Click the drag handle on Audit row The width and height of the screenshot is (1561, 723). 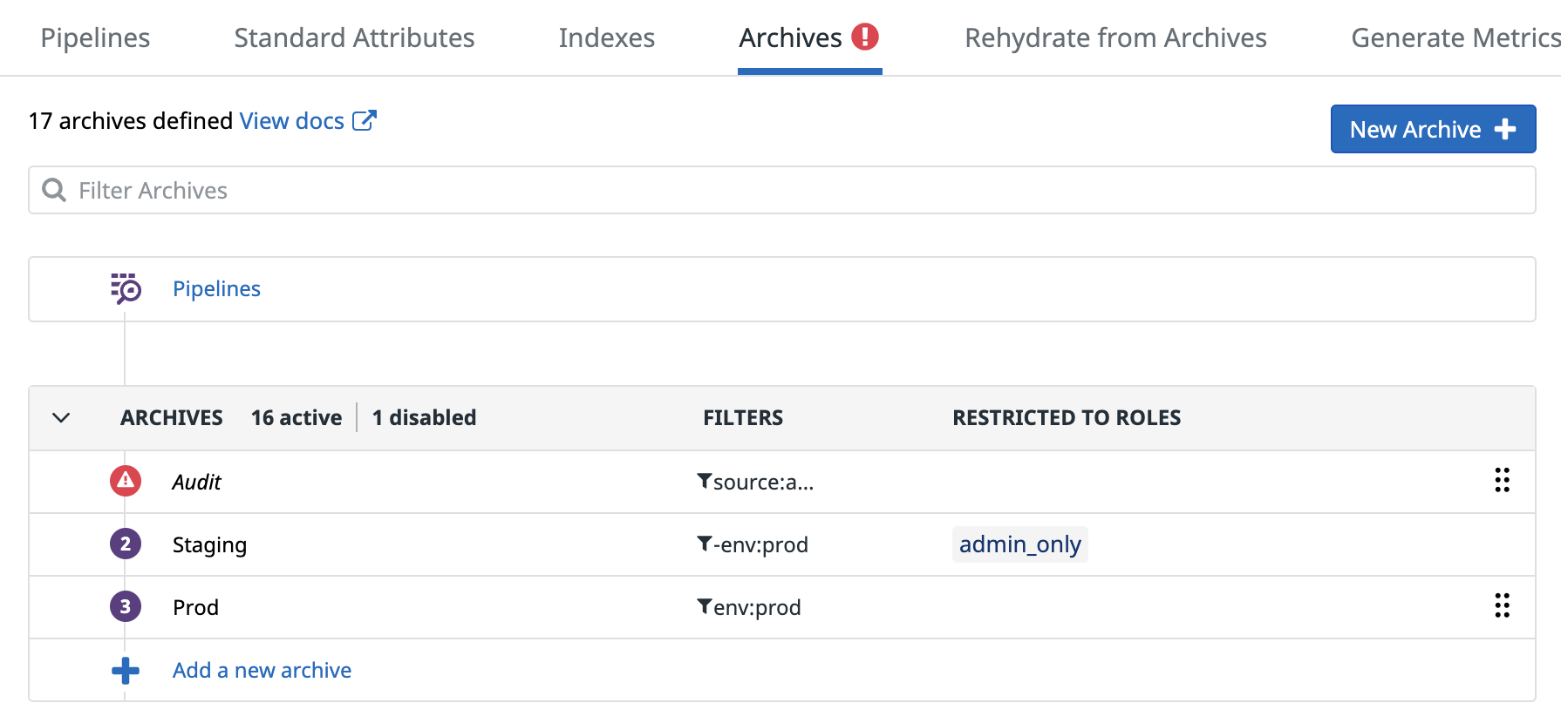coord(1502,480)
